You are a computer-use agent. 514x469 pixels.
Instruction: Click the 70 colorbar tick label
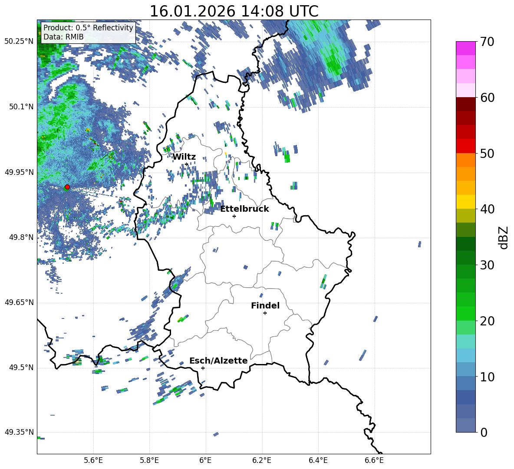click(487, 42)
